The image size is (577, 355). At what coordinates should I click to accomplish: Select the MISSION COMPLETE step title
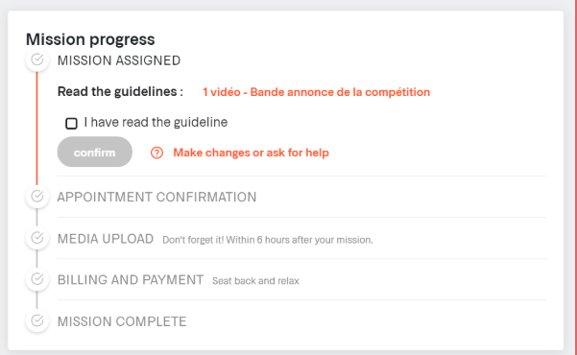122,321
